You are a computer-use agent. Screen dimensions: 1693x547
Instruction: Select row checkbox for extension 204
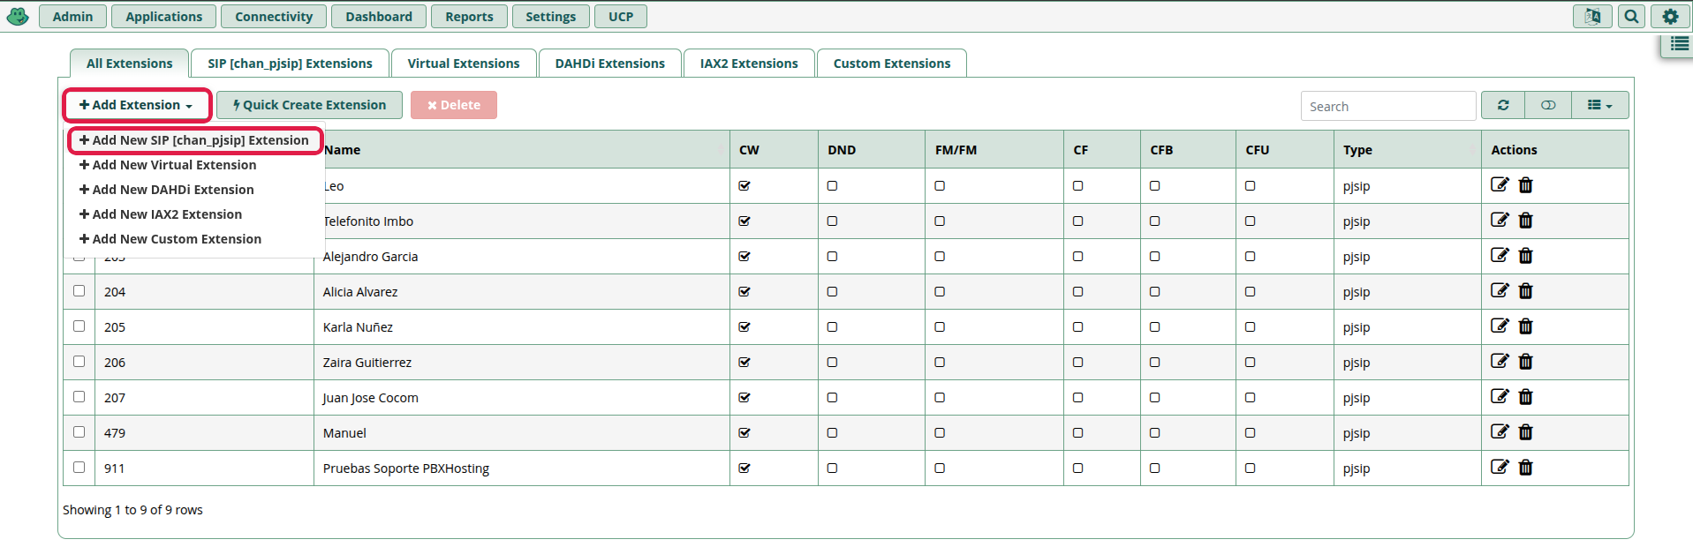tap(79, 290)
